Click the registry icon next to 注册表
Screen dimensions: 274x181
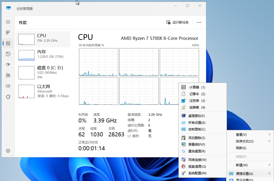point(184,101)
